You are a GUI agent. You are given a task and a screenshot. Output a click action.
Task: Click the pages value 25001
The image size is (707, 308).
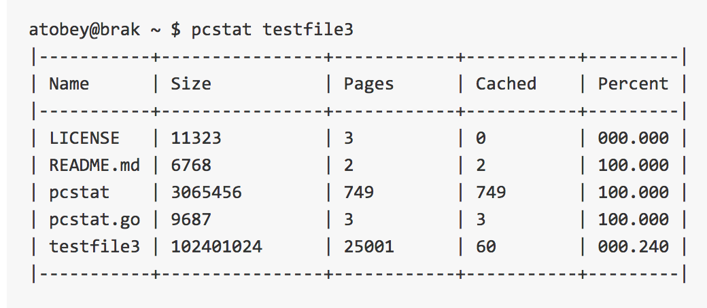[x=369, y=247]
